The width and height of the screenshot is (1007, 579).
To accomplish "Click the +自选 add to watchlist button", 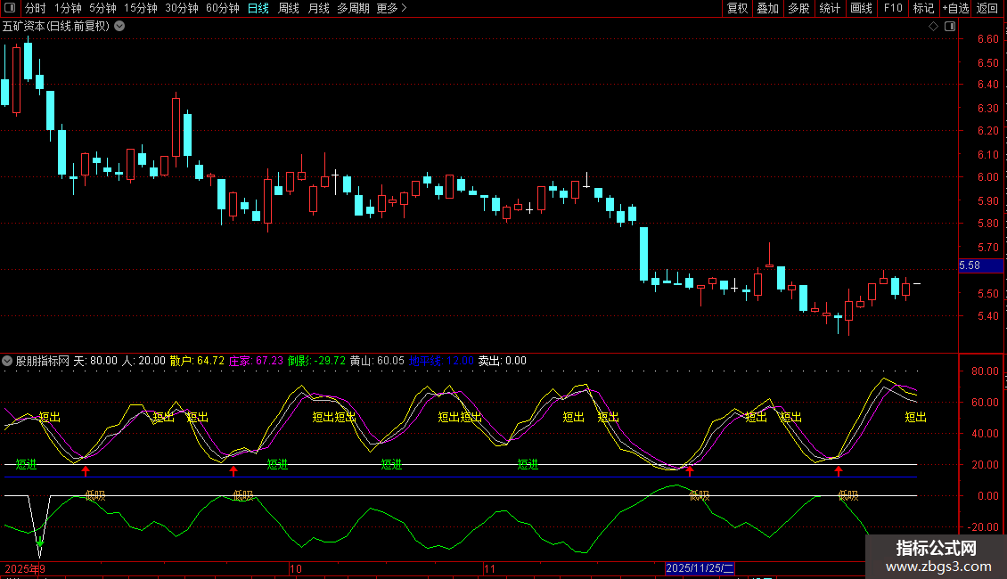I will tap(954, 8).
